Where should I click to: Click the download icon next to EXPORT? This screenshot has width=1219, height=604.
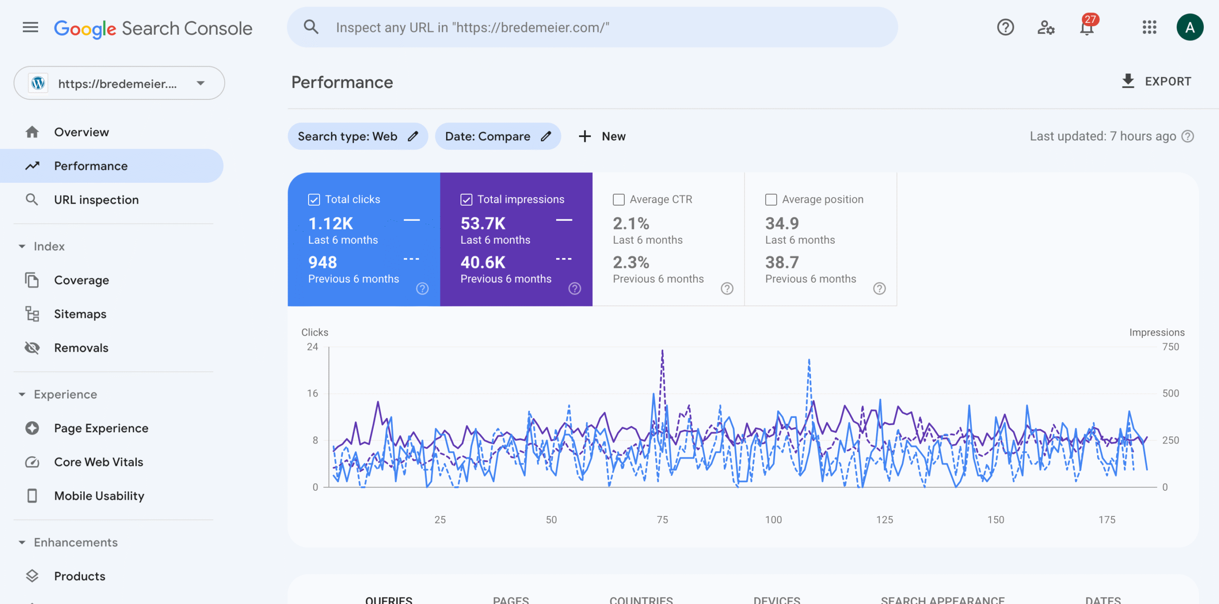click(x=1128, y=81)
